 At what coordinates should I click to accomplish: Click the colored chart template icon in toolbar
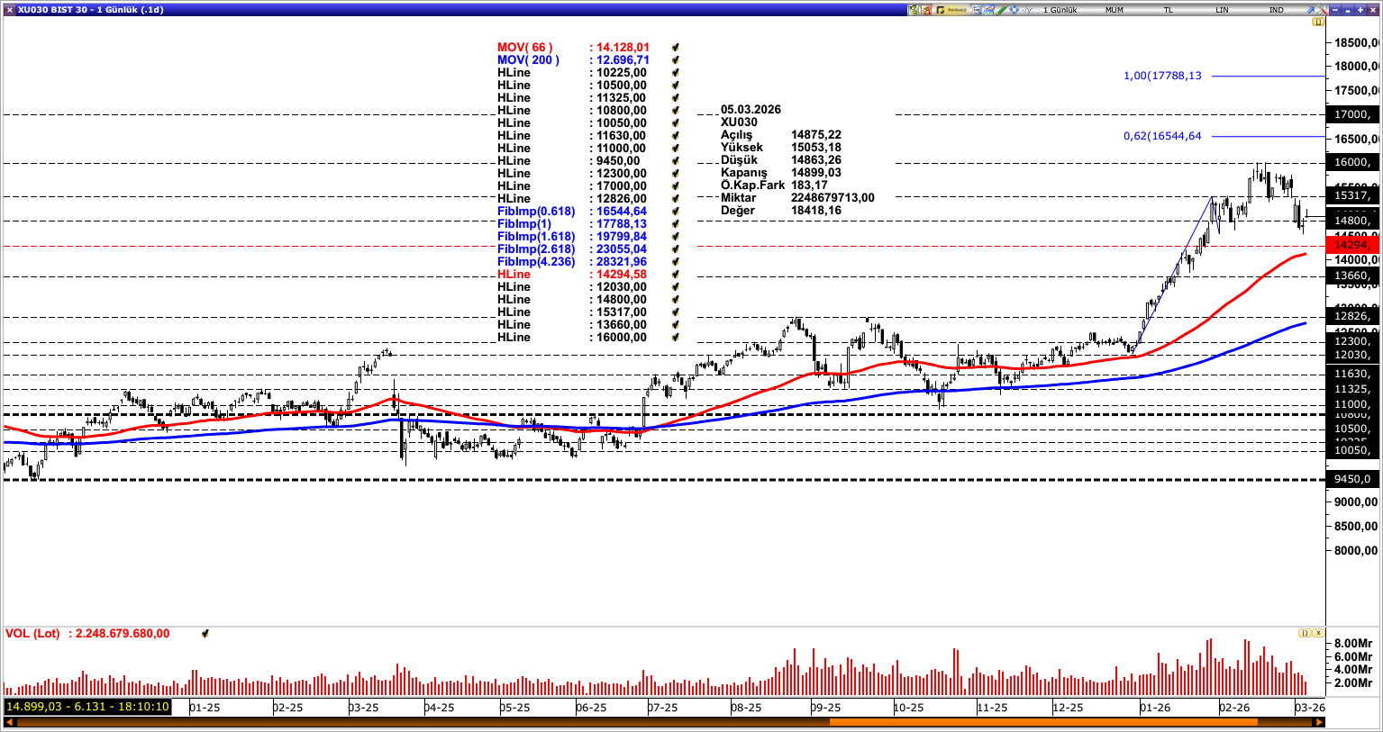point(989,10)
